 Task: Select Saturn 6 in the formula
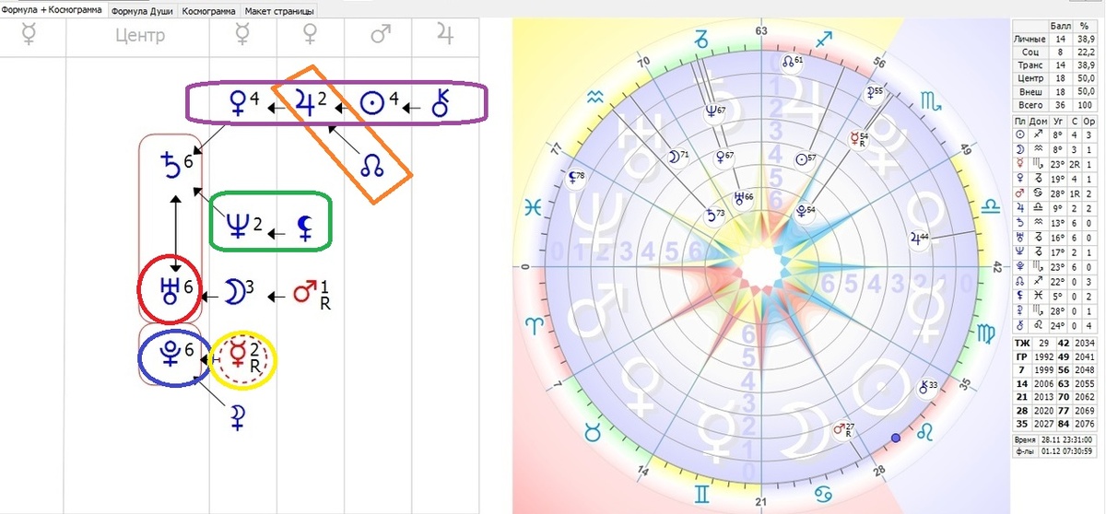[175, 166]
